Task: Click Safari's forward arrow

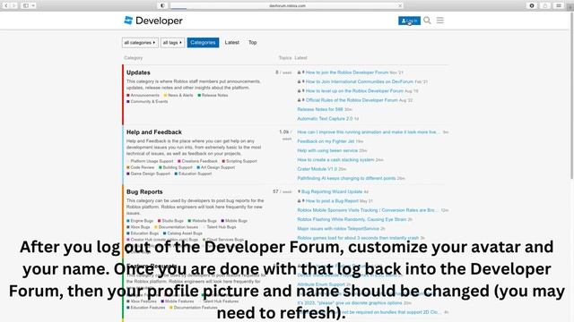Action: coord(14,5)
